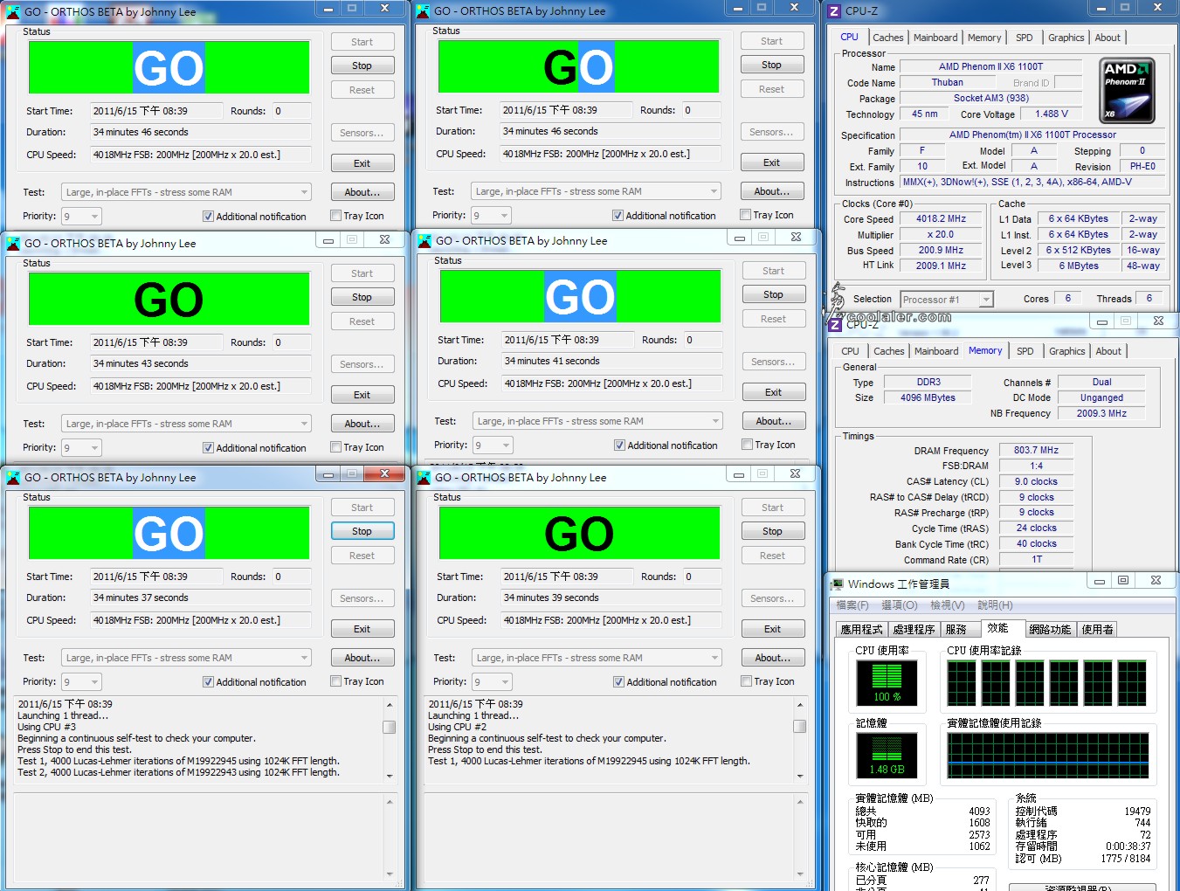
Task: Open the 網路功能 tab in Task Manager
Action: point(1050,629)
